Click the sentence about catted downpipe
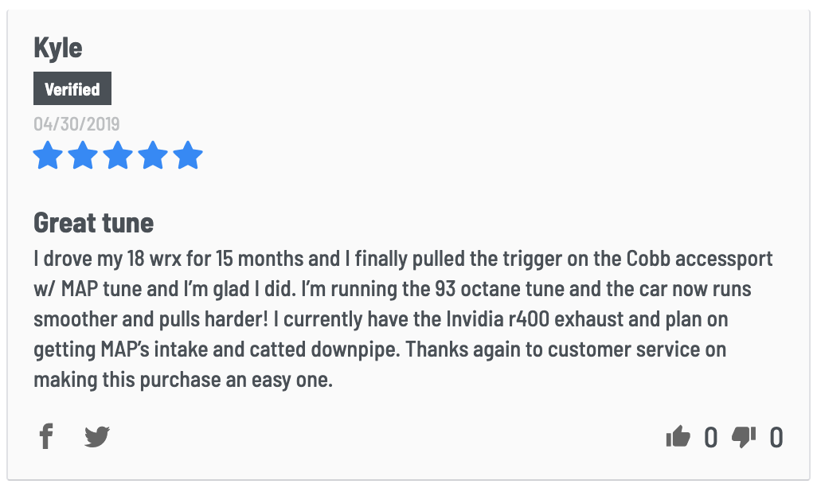Viewport: 817px width, 484px height. click(x=217, y=349)
